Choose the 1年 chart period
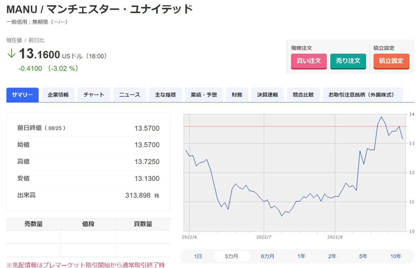This screenshot has height=268, width=419. tap(301, 256)
